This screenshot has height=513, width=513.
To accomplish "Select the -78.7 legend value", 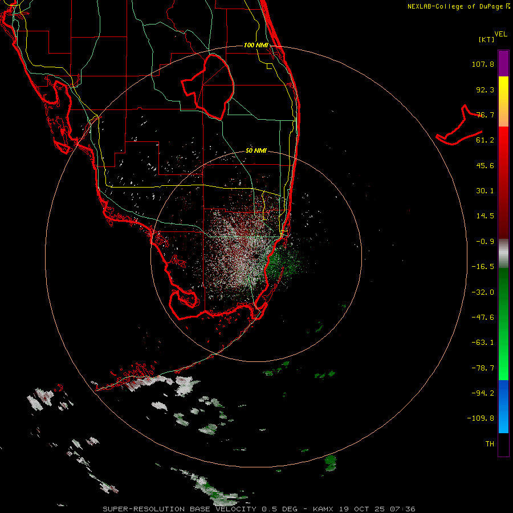I will click(x=483, y=368).
